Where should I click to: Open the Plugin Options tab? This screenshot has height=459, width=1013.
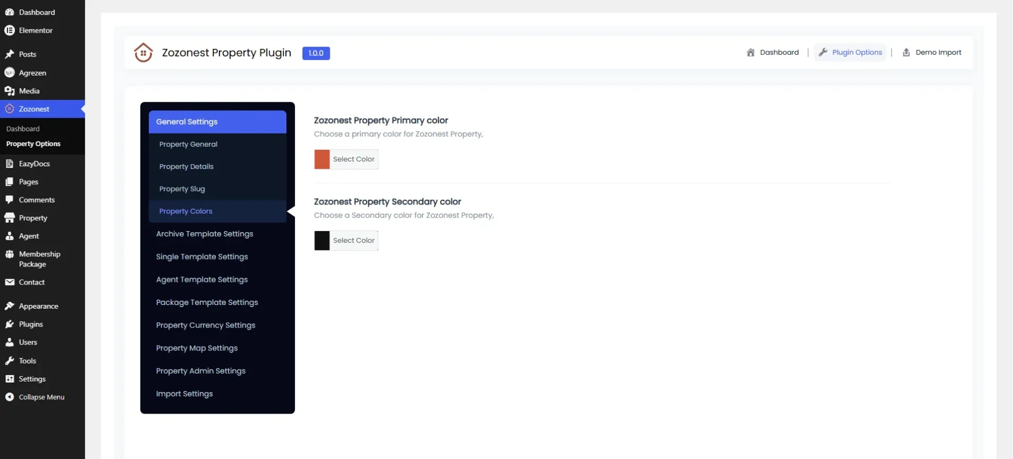pos(850,52)
